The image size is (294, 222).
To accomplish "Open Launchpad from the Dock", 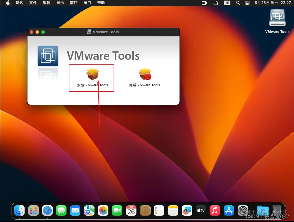I will [33, 210].
